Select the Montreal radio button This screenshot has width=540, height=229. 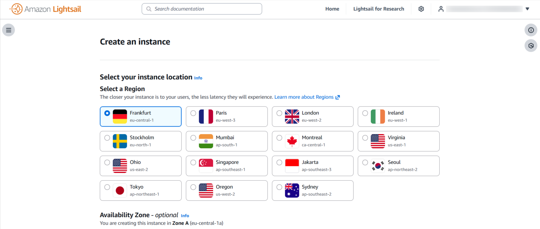coord(279,138)
